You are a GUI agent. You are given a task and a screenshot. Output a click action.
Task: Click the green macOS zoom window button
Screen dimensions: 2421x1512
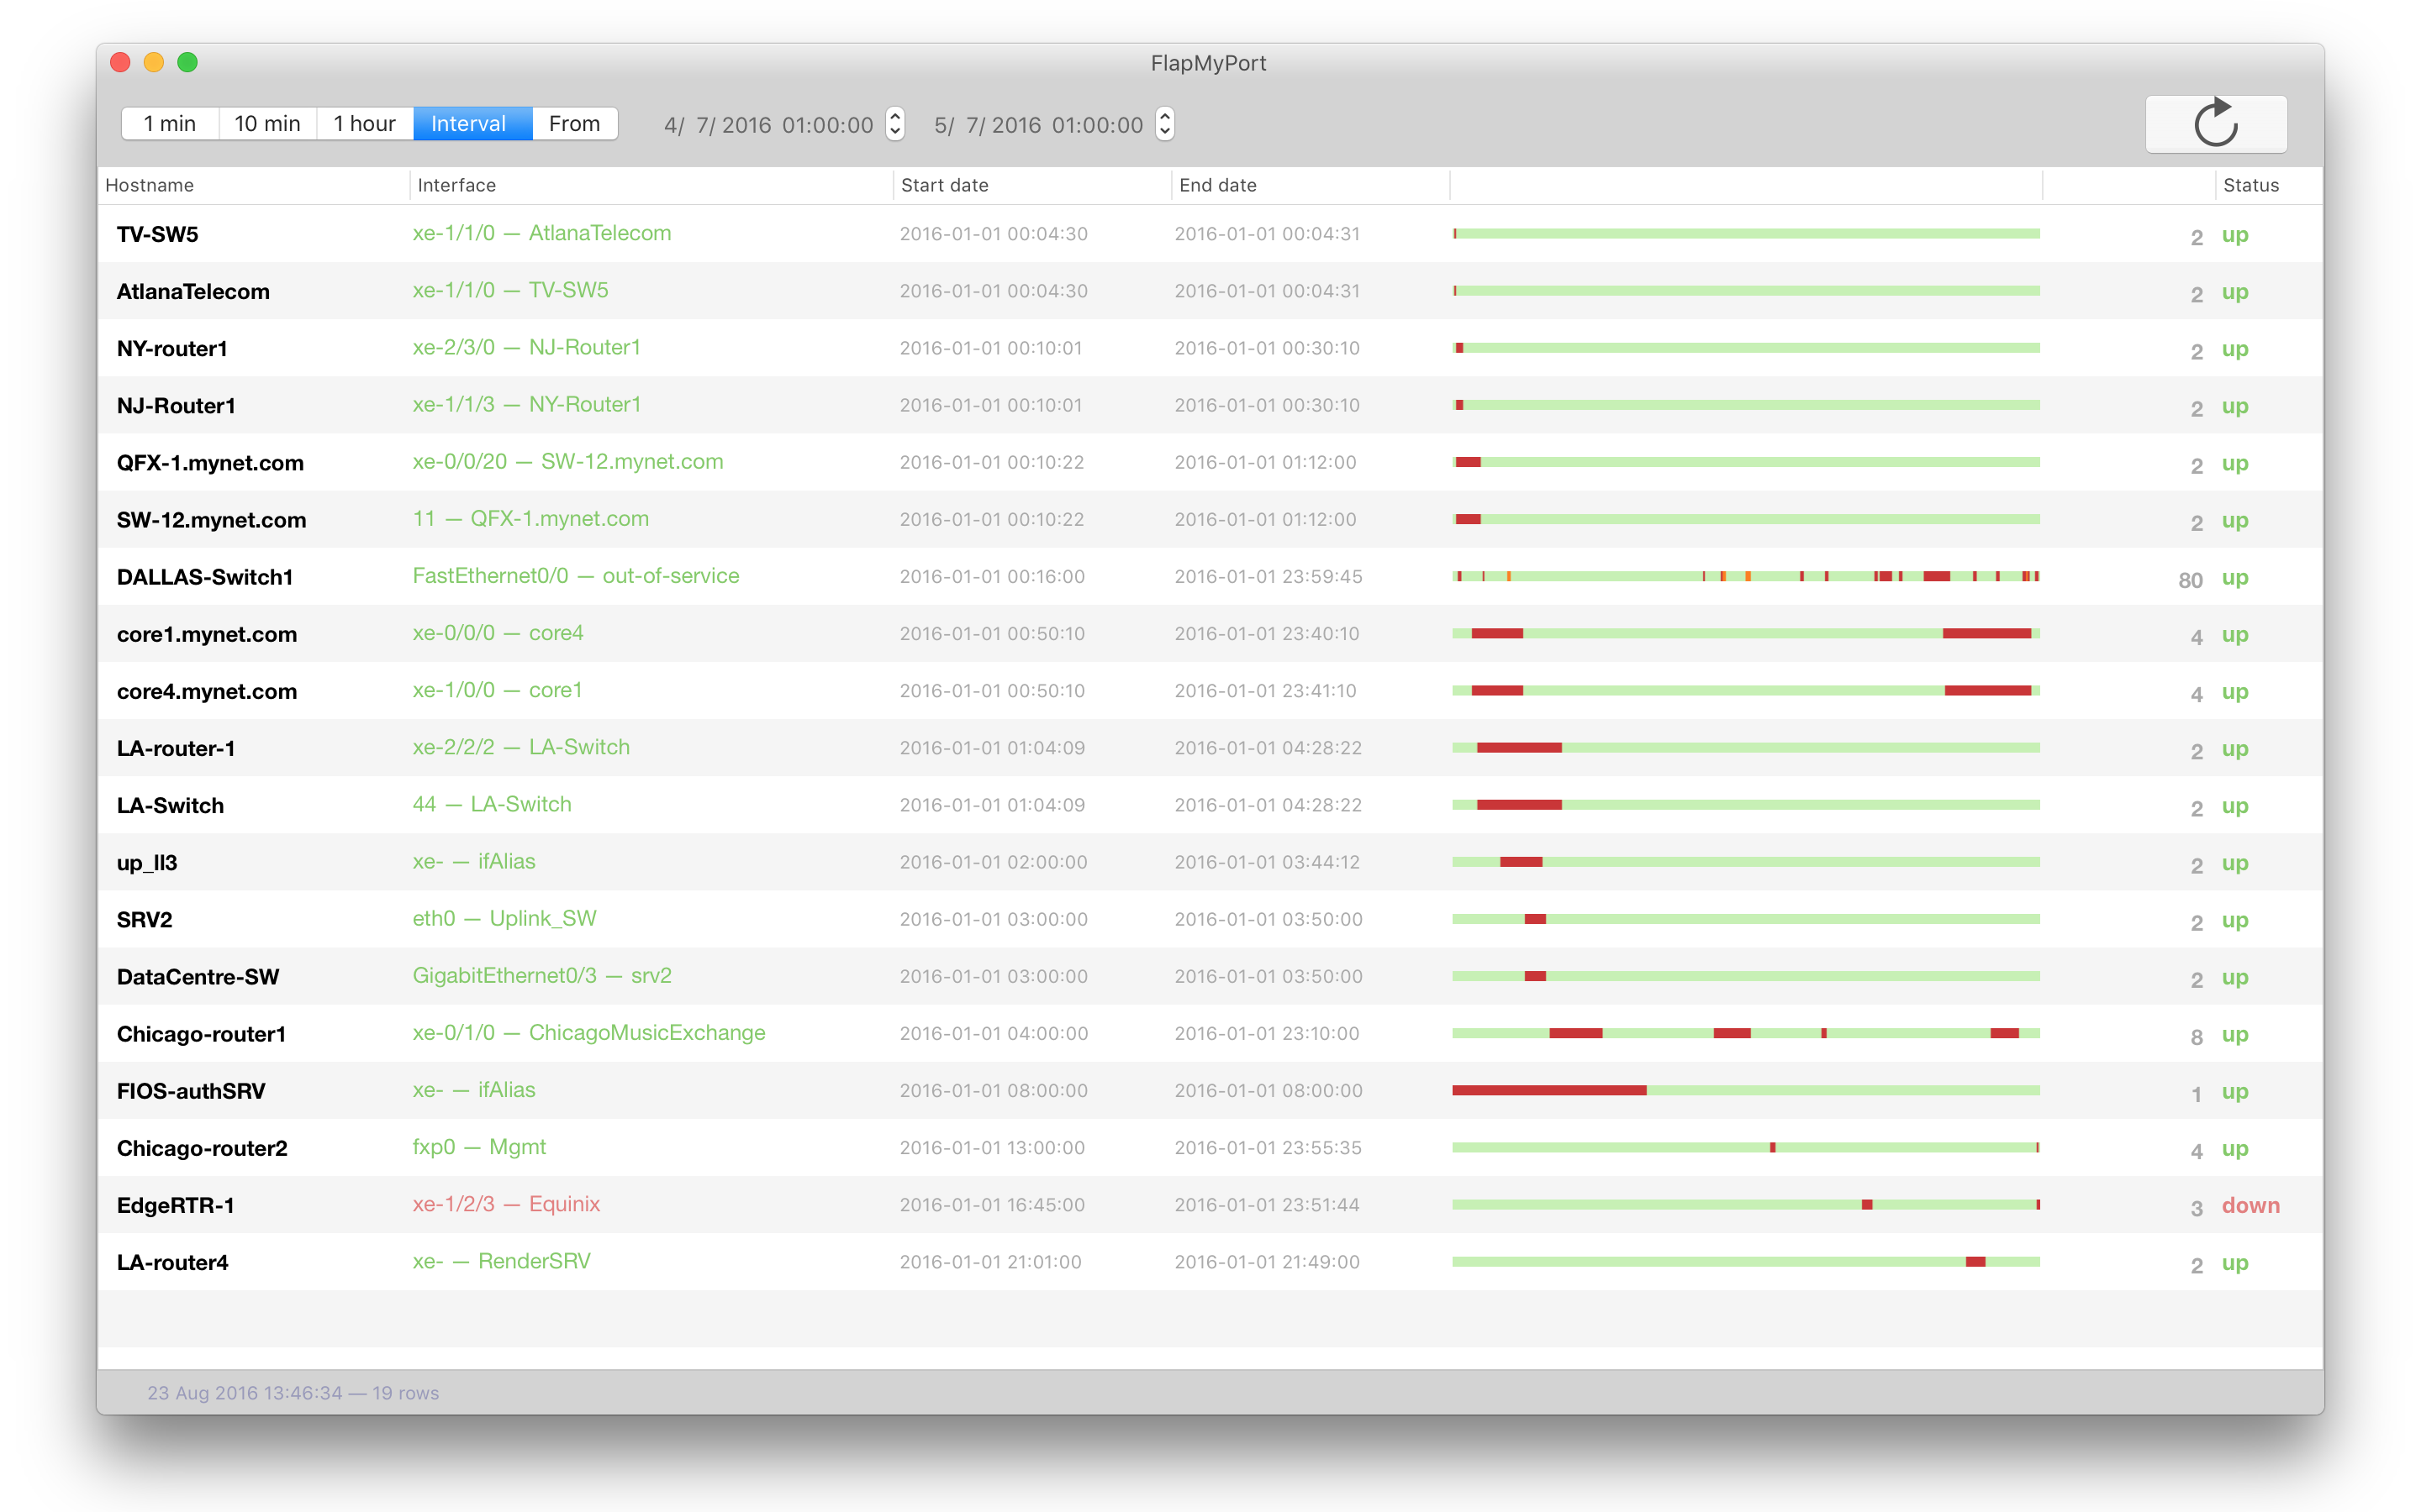click(x=187, y=62)
